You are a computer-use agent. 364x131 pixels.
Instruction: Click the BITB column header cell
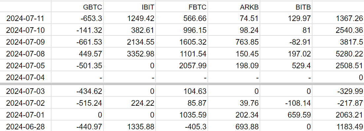[x=286, y=7]
